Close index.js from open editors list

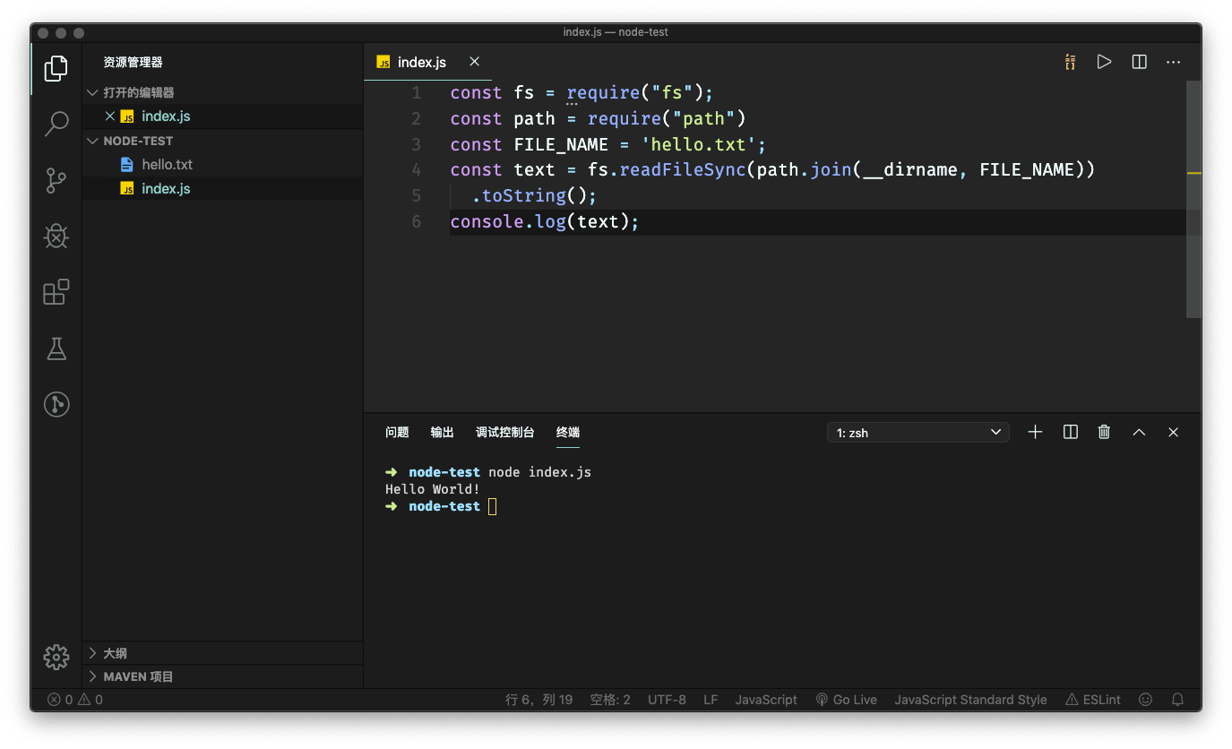point(110,116)
